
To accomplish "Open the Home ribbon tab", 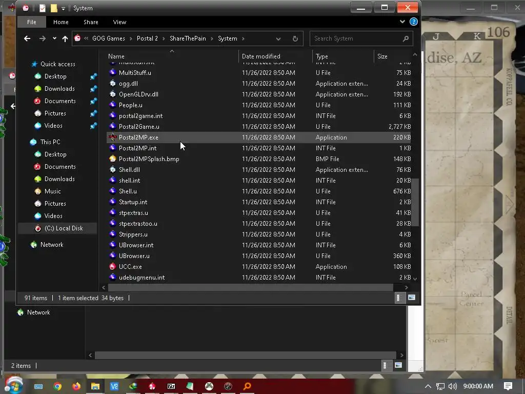I will pyautogui.click(x=60, y=22).
